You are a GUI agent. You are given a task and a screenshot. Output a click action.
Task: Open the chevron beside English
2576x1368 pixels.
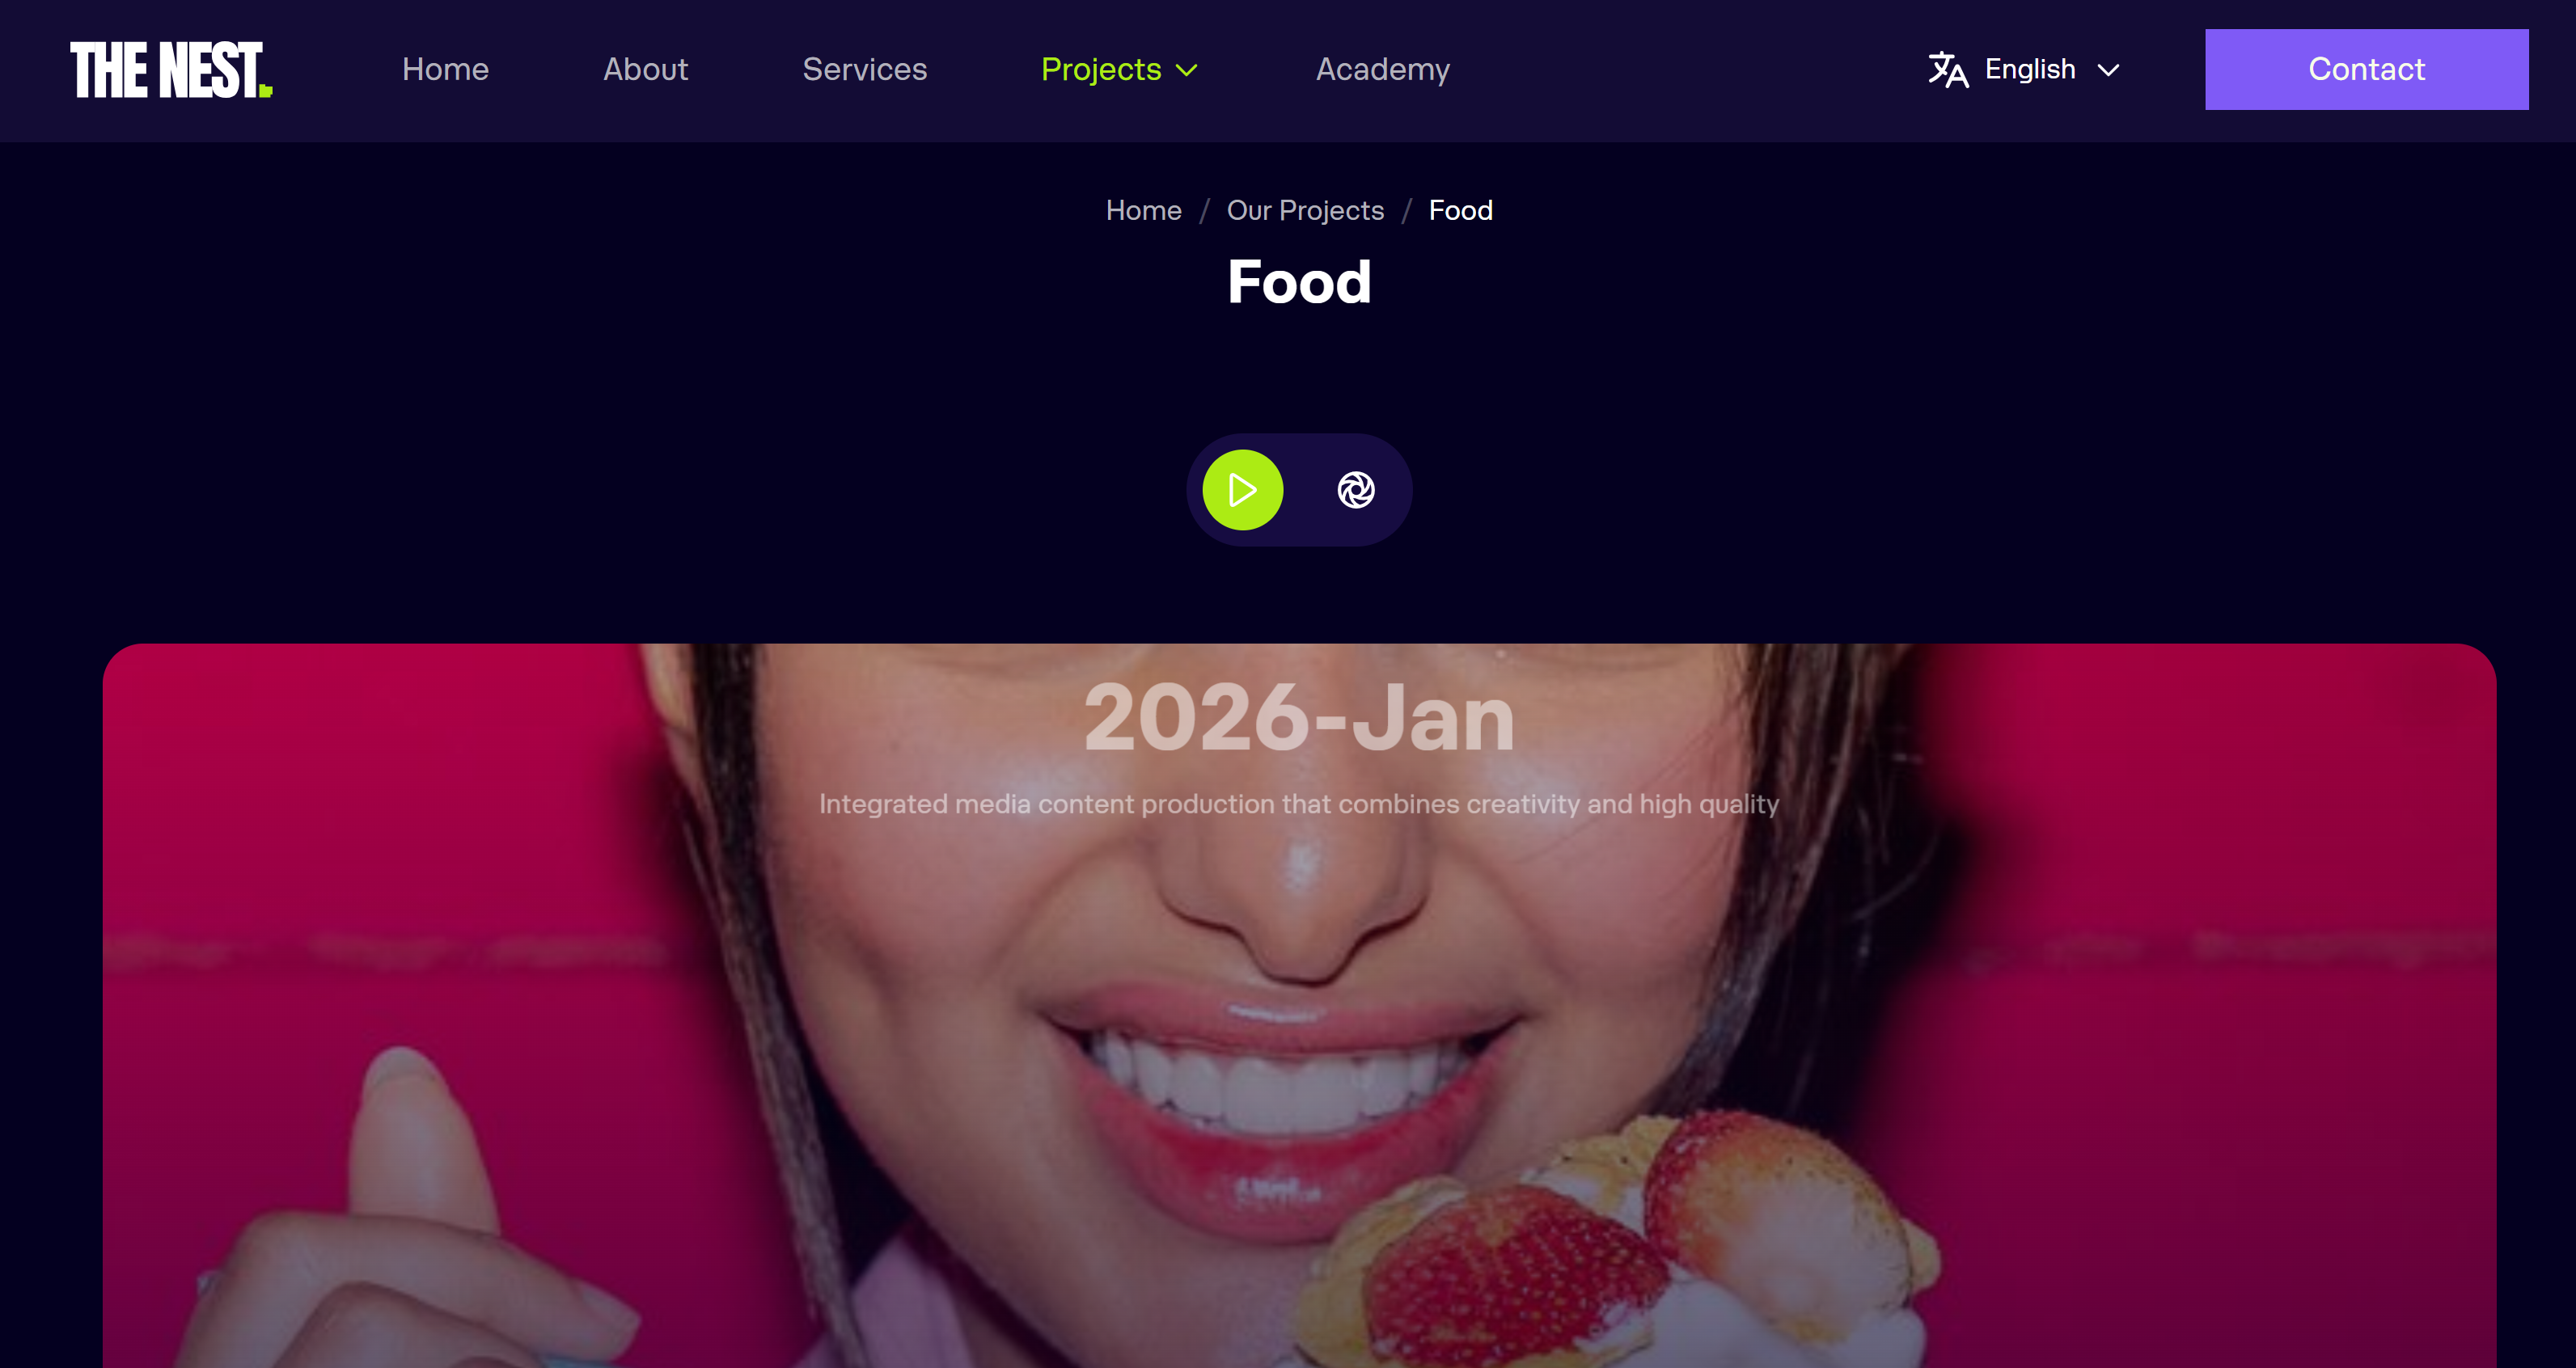point(2108,70)
